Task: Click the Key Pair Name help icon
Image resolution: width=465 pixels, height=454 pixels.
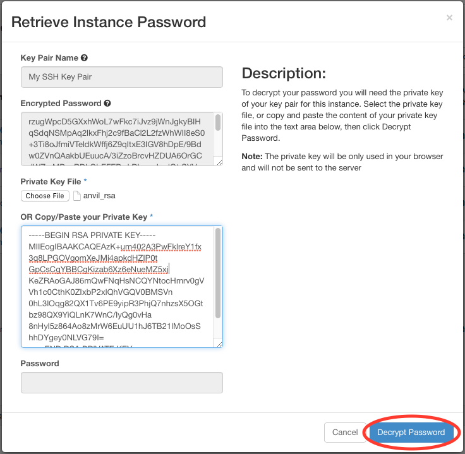Action: click(x=84, y=58)
